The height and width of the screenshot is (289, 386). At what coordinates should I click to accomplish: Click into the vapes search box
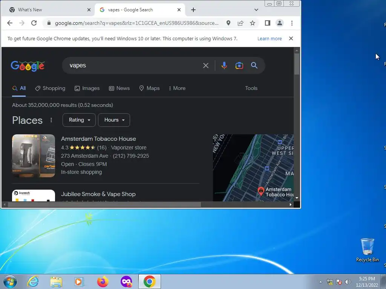(133, 65)
